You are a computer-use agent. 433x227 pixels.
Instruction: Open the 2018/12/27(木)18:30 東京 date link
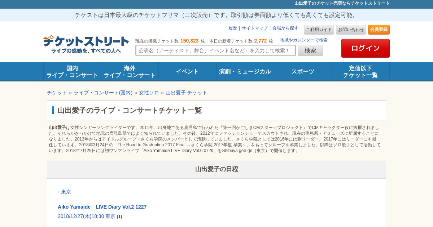click(87, 216)
